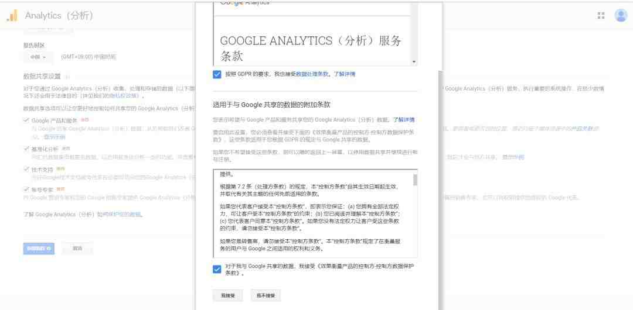Click the dialog's vertical scrollbar on right edge
633x310 pixels.
point(440,190)
